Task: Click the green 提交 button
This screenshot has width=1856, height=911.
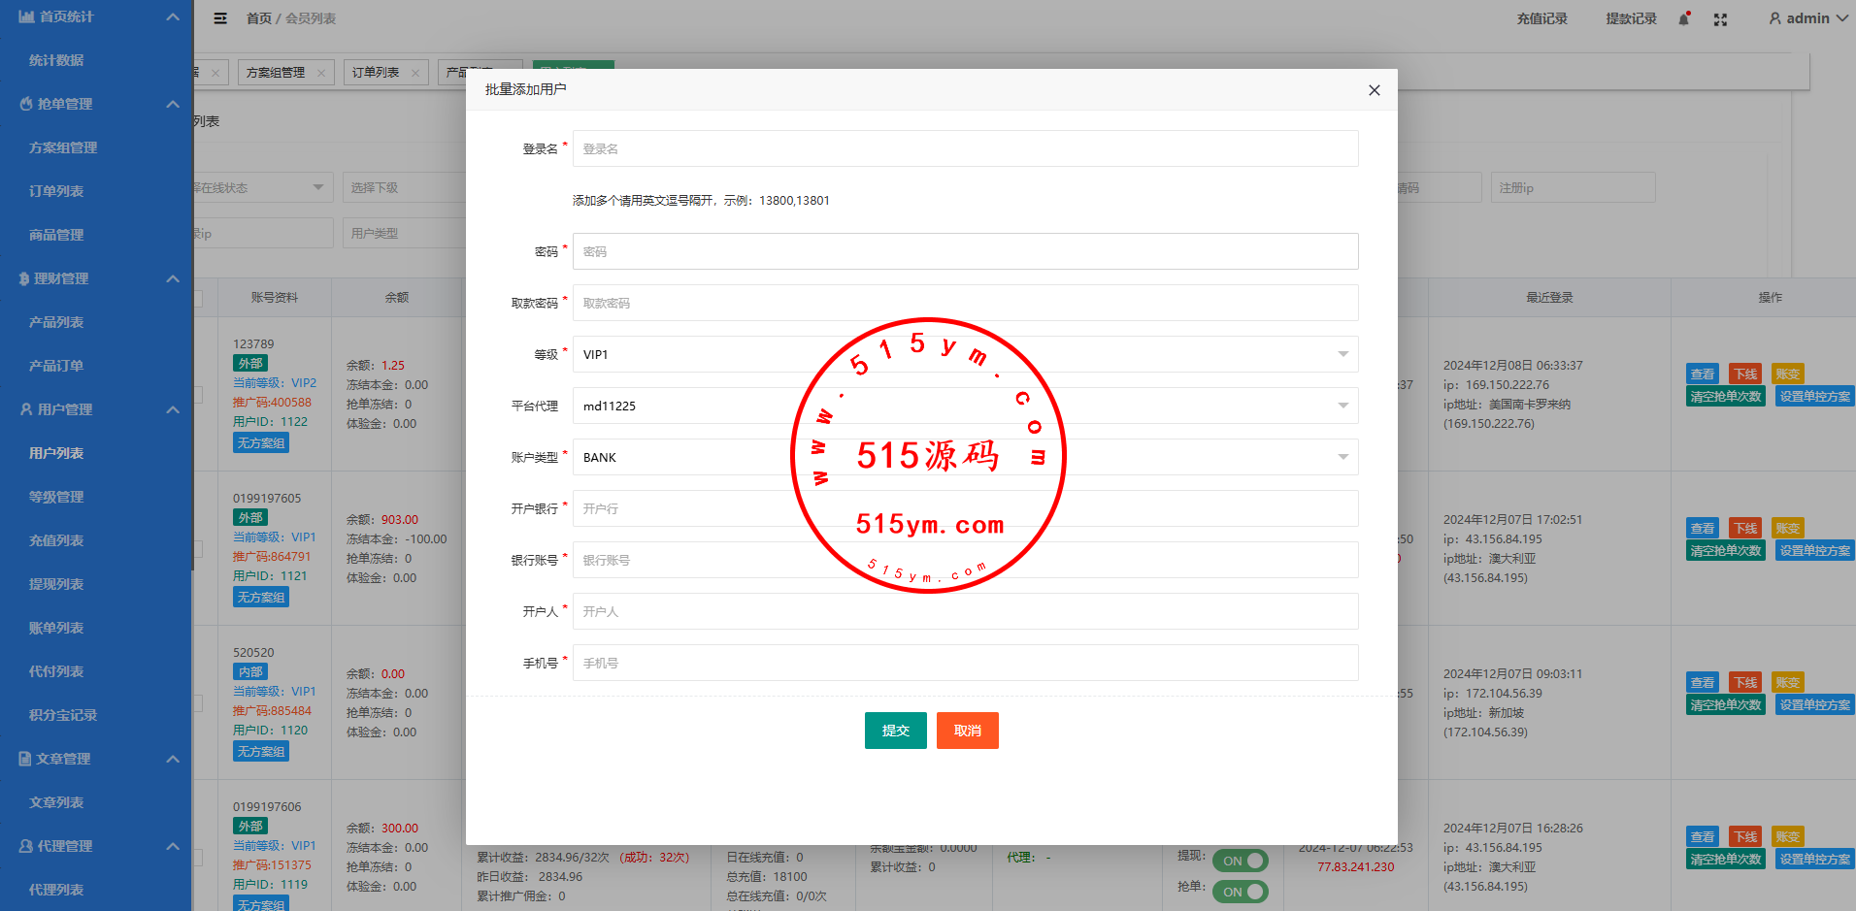Action: pyautogui.click(x=895, y=731)
